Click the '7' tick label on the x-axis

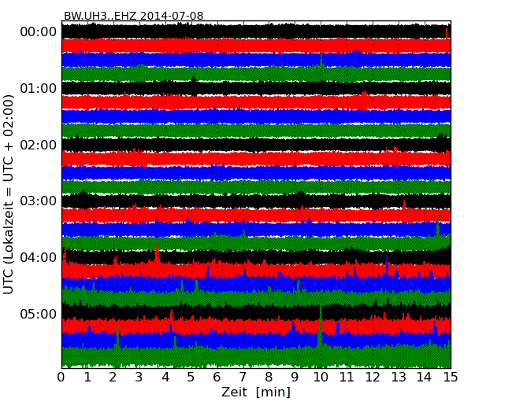(x=243, y=378)
